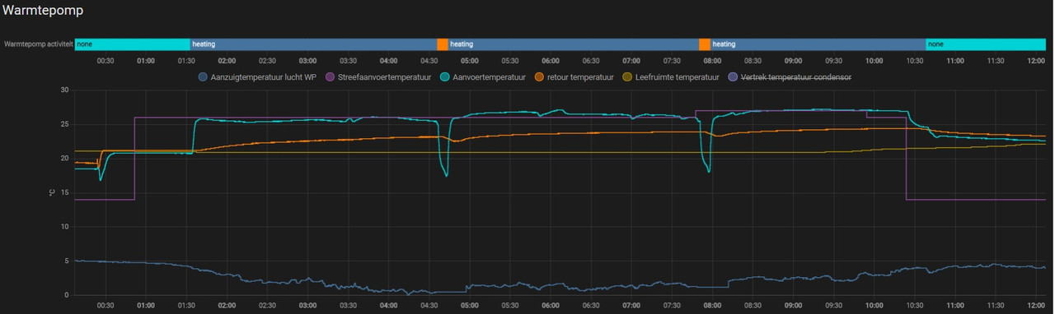Click 06:00 label under the activity timeline
The image size is (1055, 314).
(x=551, y=61)
